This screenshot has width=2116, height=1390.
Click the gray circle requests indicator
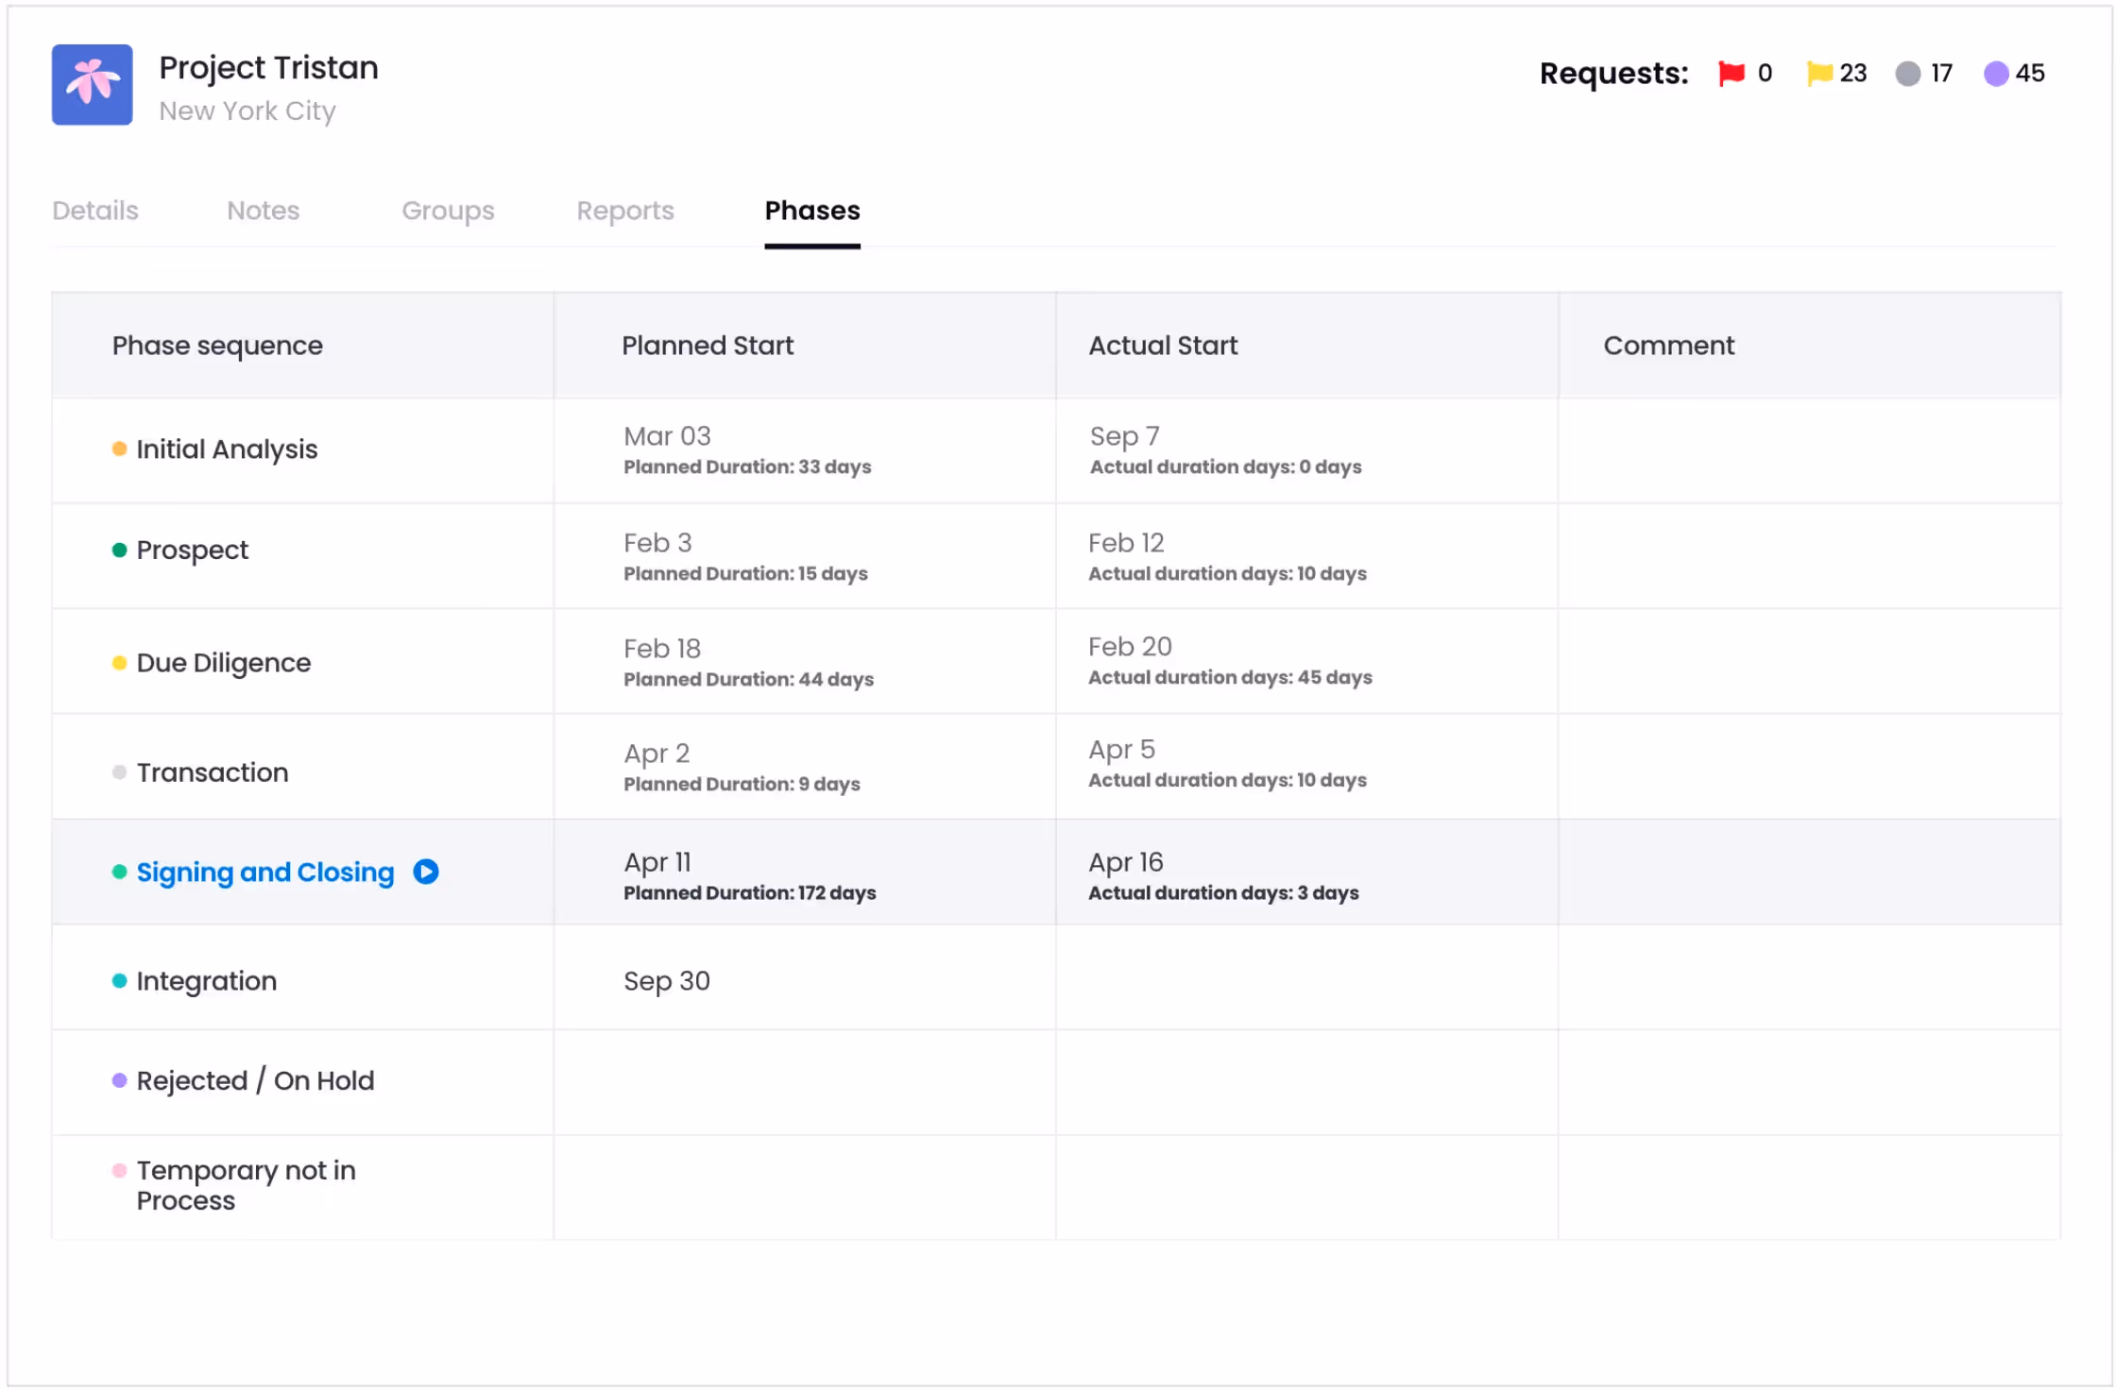point(1907,74)
